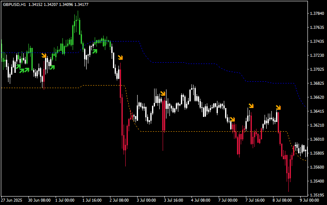The width and height of the screenshot is (327, 205).
Task: Click the 1.34177 close value in header
Action: [82, 4]
